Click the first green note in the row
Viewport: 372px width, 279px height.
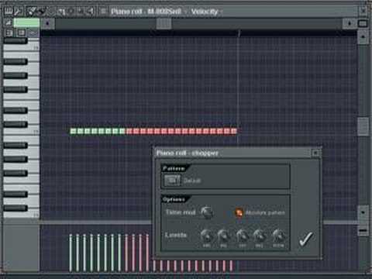tap(74, 131)
